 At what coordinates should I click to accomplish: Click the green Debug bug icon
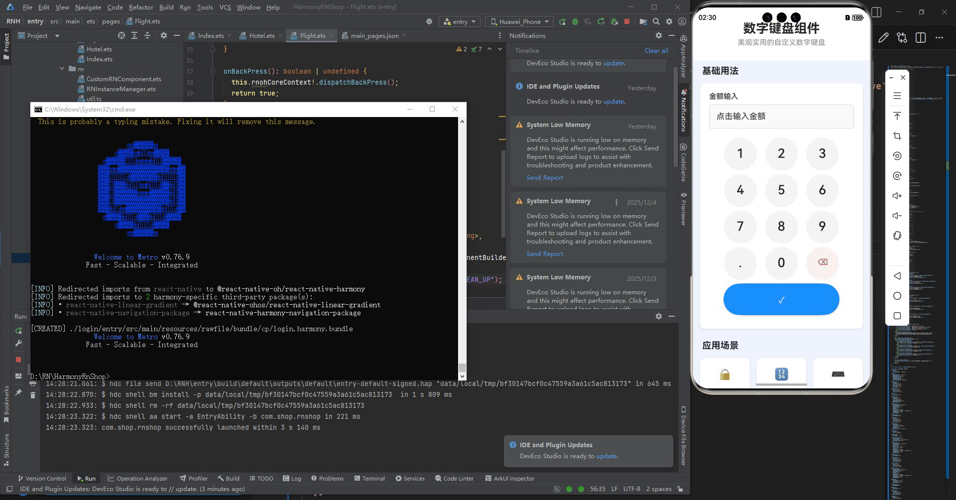click(575, 21)
